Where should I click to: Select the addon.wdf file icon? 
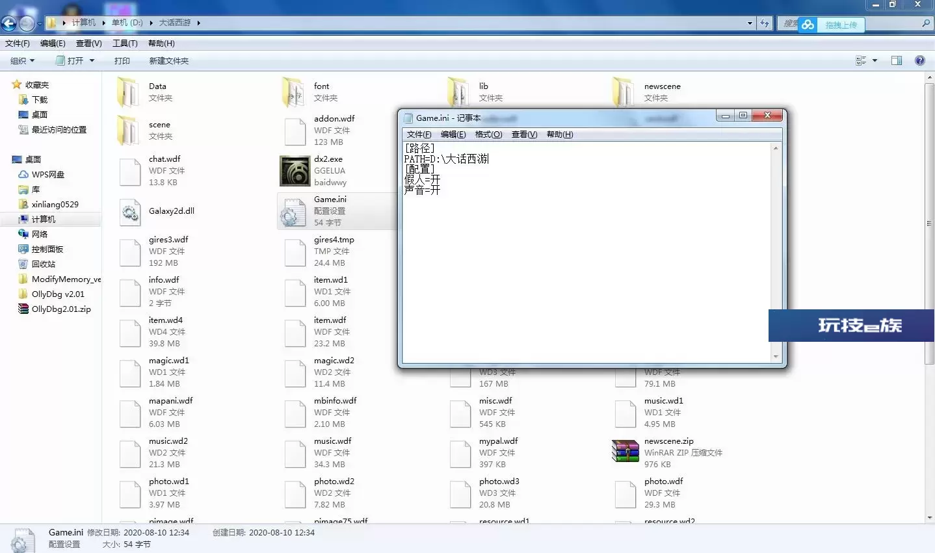pos(295,131)
